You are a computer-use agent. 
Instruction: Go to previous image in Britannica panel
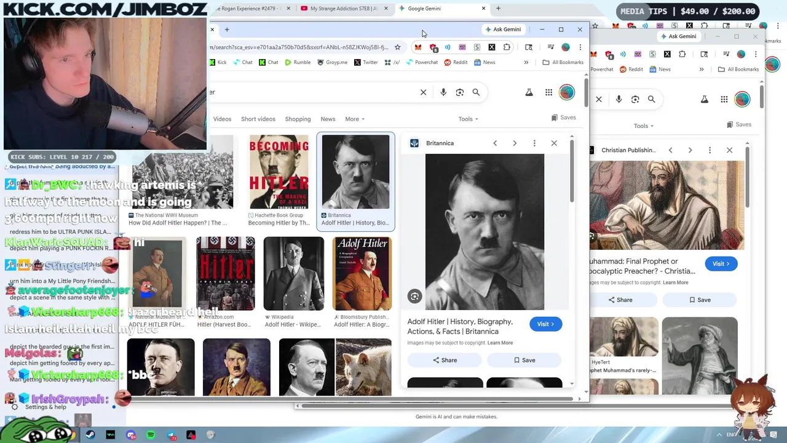pyautogui.click(x=495, y=143)
